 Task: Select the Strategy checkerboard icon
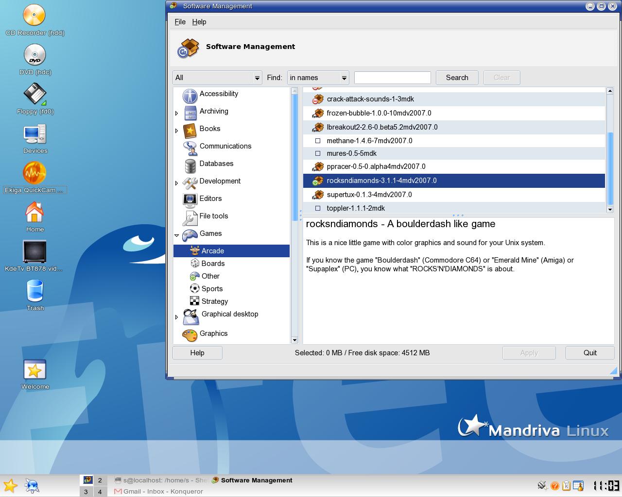click(x=194, y=301)
